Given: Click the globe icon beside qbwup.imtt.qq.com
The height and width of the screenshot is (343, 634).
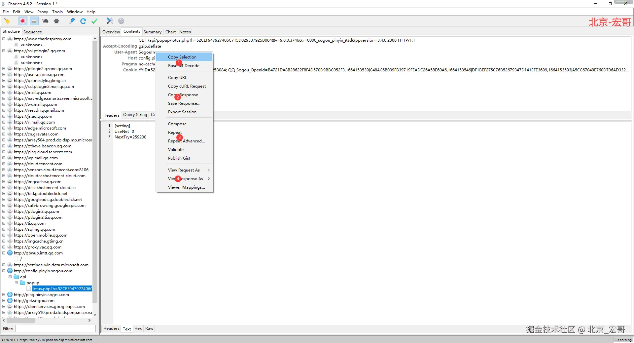Looking at the screenshot, I should [x=10, y=253].
